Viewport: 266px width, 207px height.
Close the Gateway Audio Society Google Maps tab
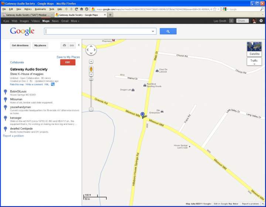pos(105,15)
